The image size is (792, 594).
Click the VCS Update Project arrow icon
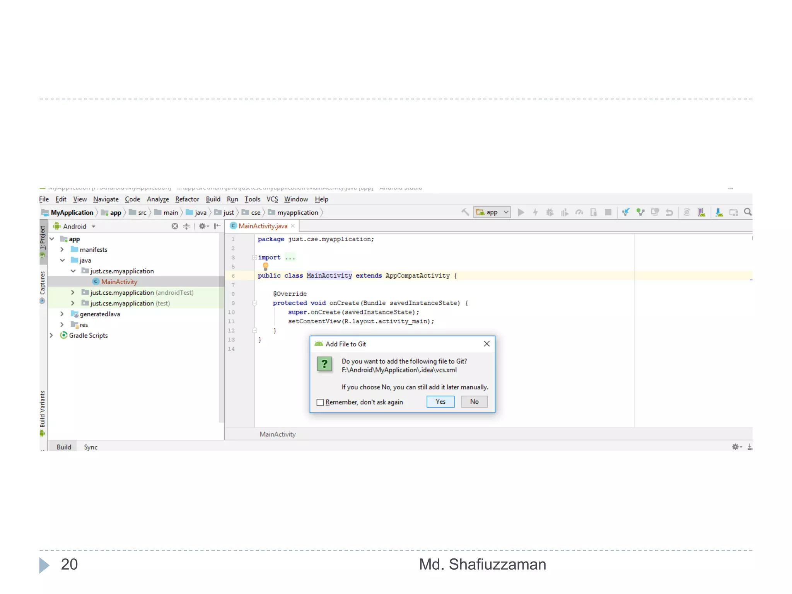coord(625,212)
